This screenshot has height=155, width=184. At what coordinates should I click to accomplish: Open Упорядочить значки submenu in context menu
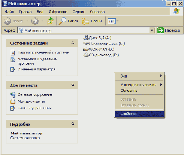[x=139, y=85]
